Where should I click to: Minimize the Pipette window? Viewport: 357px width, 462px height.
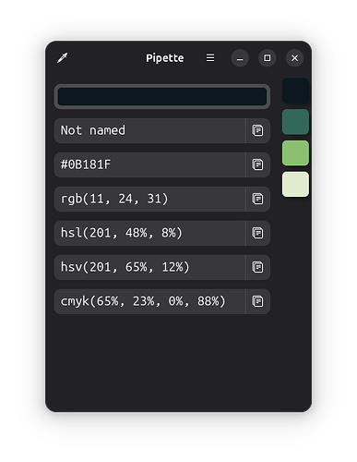240,58
